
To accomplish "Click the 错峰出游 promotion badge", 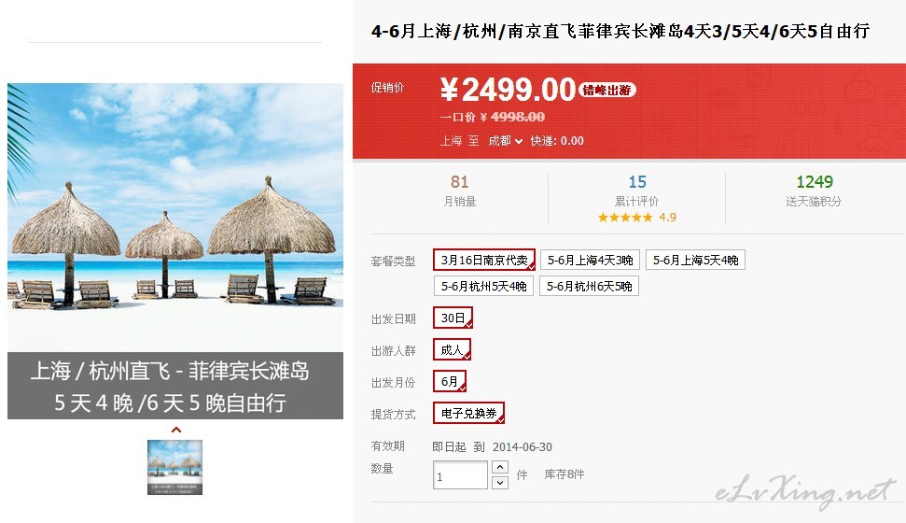I will (606, 91).
